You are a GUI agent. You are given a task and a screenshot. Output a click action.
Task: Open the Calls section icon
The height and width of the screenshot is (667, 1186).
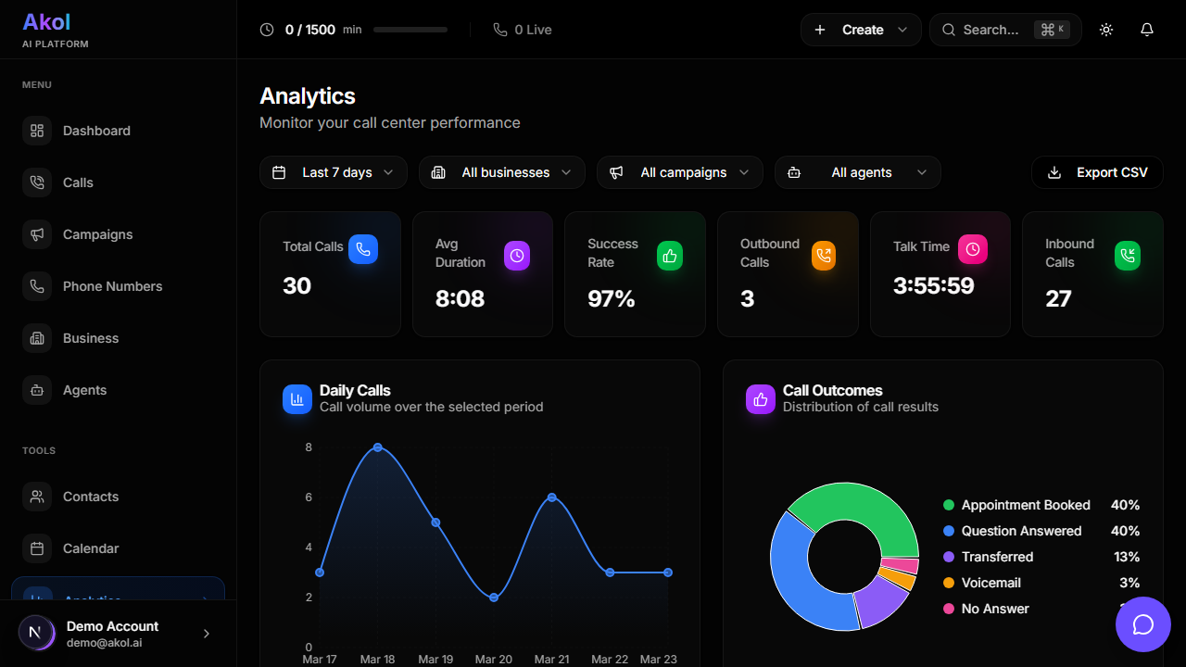click(37, 182)
